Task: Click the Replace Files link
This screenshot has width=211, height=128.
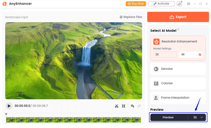Action: pos(131,17)
